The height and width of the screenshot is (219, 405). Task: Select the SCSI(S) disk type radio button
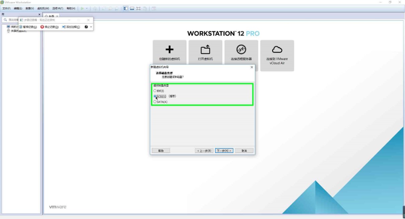(155, 96)
